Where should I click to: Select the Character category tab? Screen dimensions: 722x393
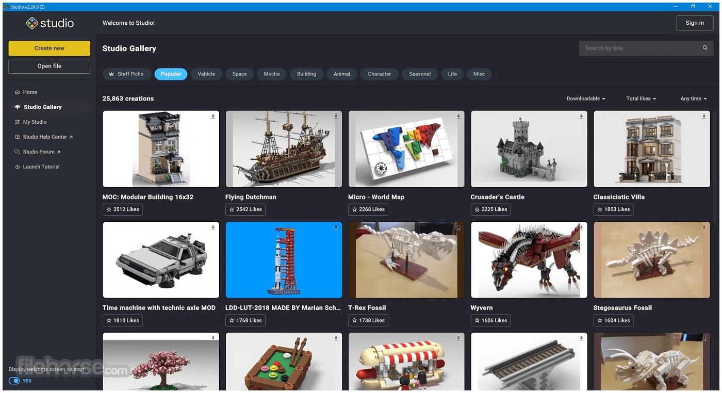pos(380,74)
